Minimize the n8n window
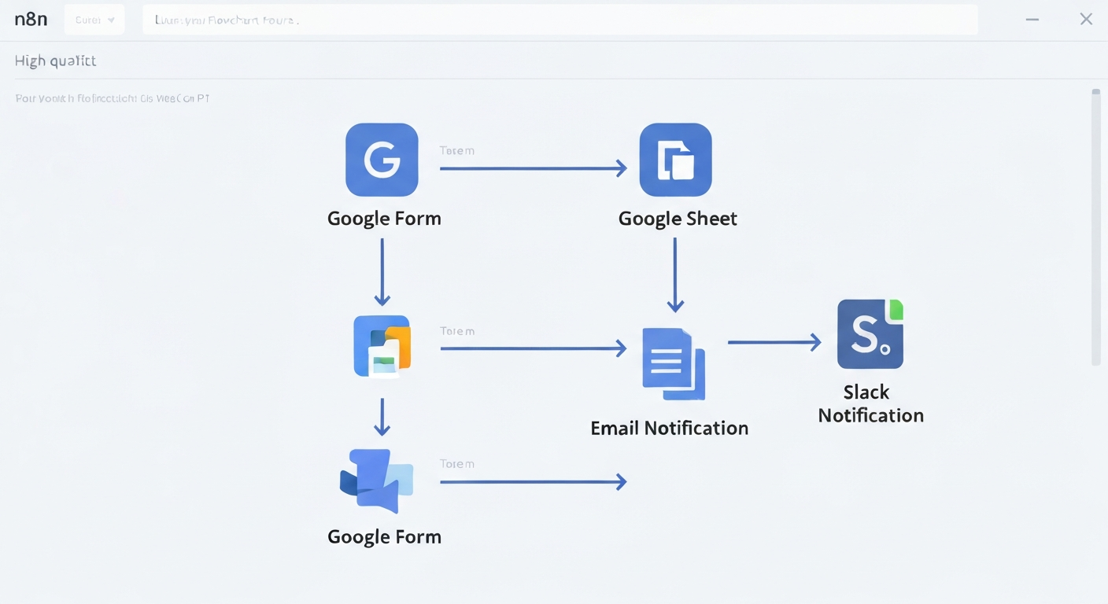1108x604 pixels. click(1032, 20)
